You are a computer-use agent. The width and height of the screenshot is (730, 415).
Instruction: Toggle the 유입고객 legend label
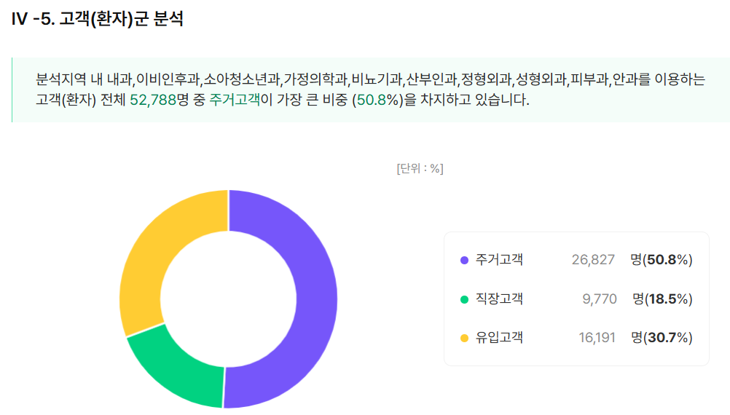pos(499,338)
